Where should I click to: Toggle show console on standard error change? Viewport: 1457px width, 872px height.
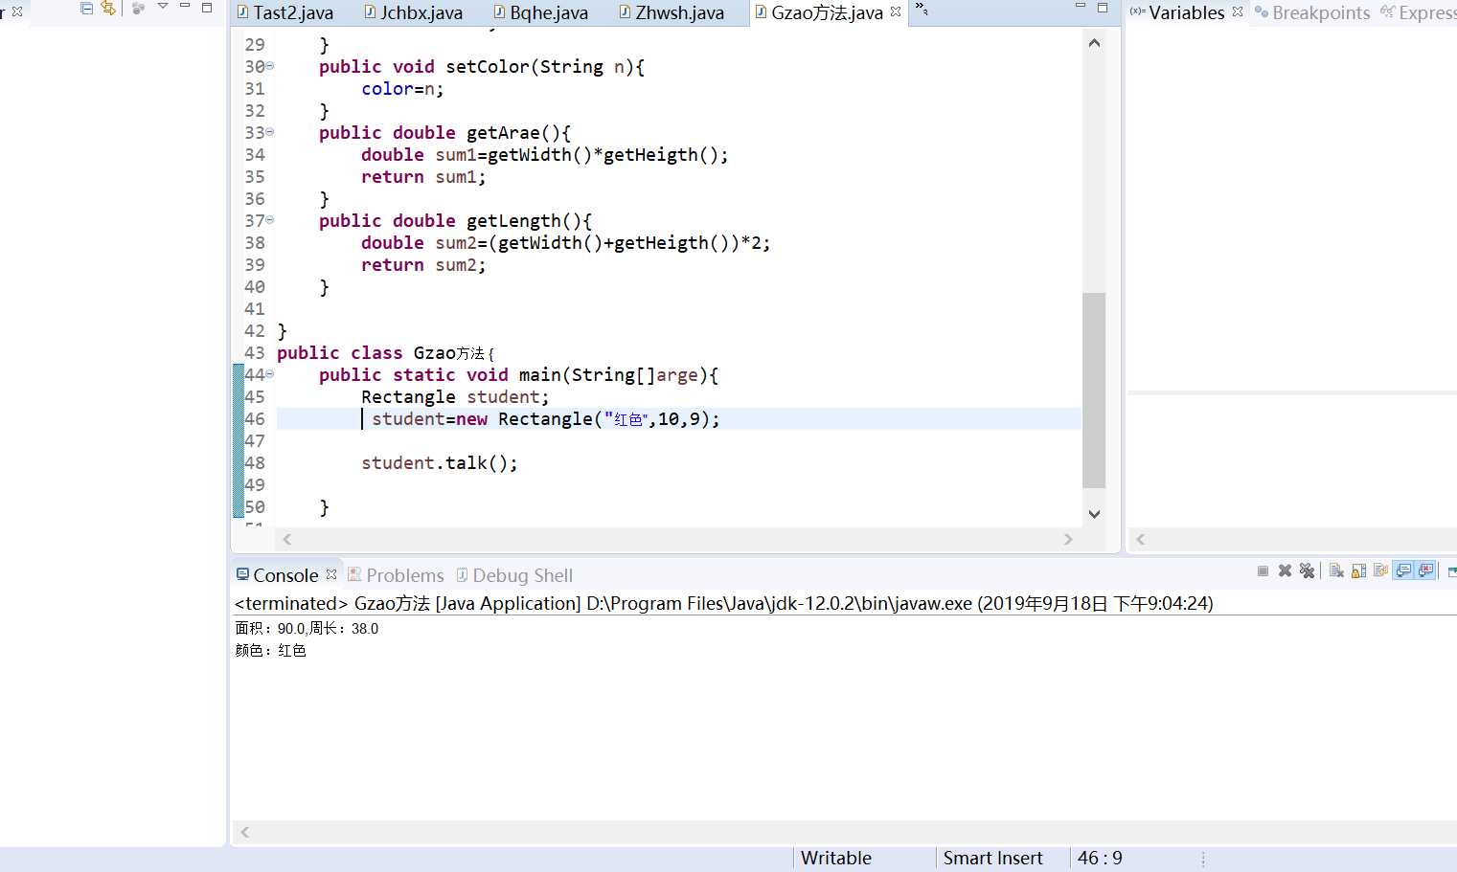1426,570
